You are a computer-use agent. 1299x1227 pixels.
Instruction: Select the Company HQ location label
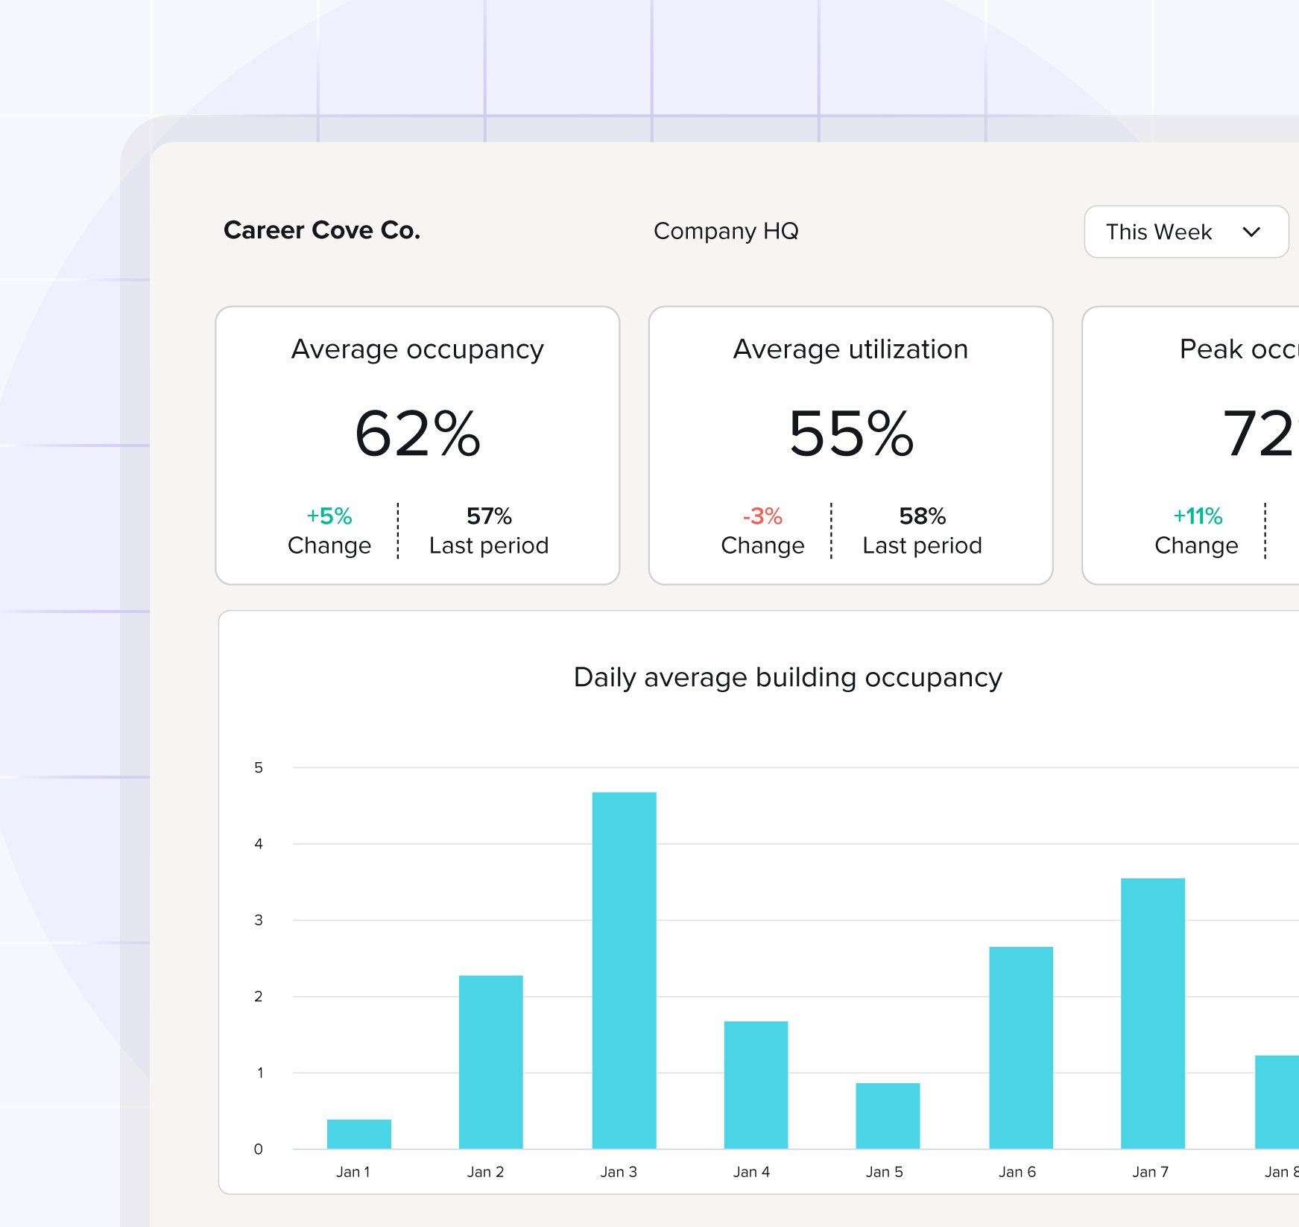pyautogui.click(x=726, y=232)
